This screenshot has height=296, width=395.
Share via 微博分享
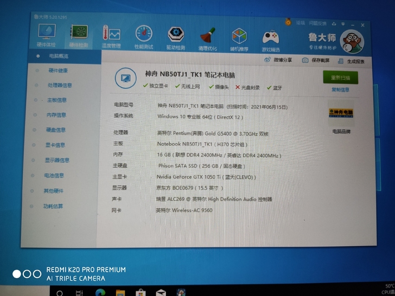pyautogui.click(x=278, y=60)
